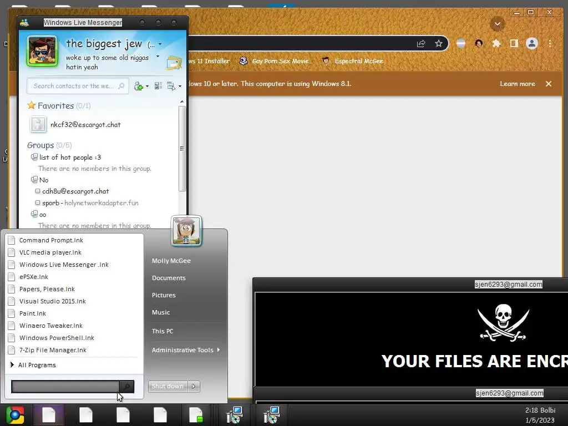Open Chrome three-dot menu

pyautogui.click(x=550, y=44)
